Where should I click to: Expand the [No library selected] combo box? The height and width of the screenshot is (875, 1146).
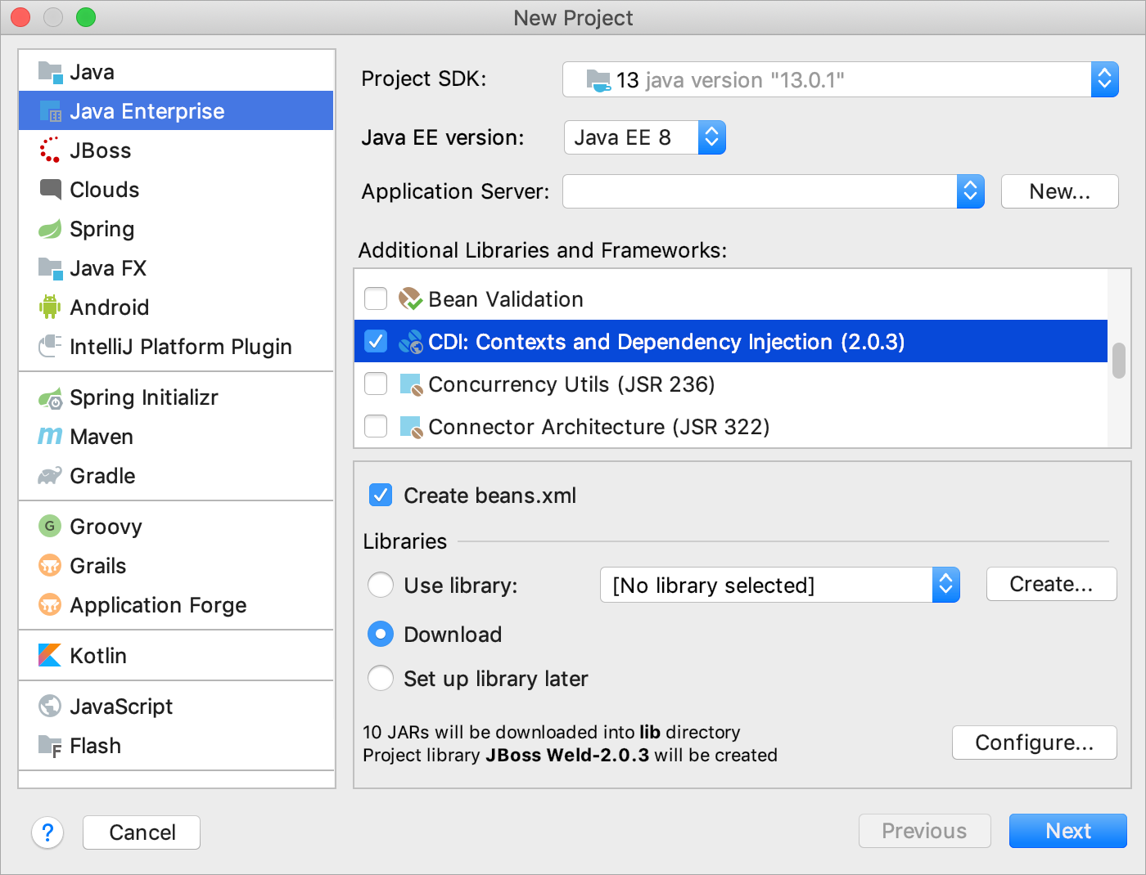click(946, 585)
